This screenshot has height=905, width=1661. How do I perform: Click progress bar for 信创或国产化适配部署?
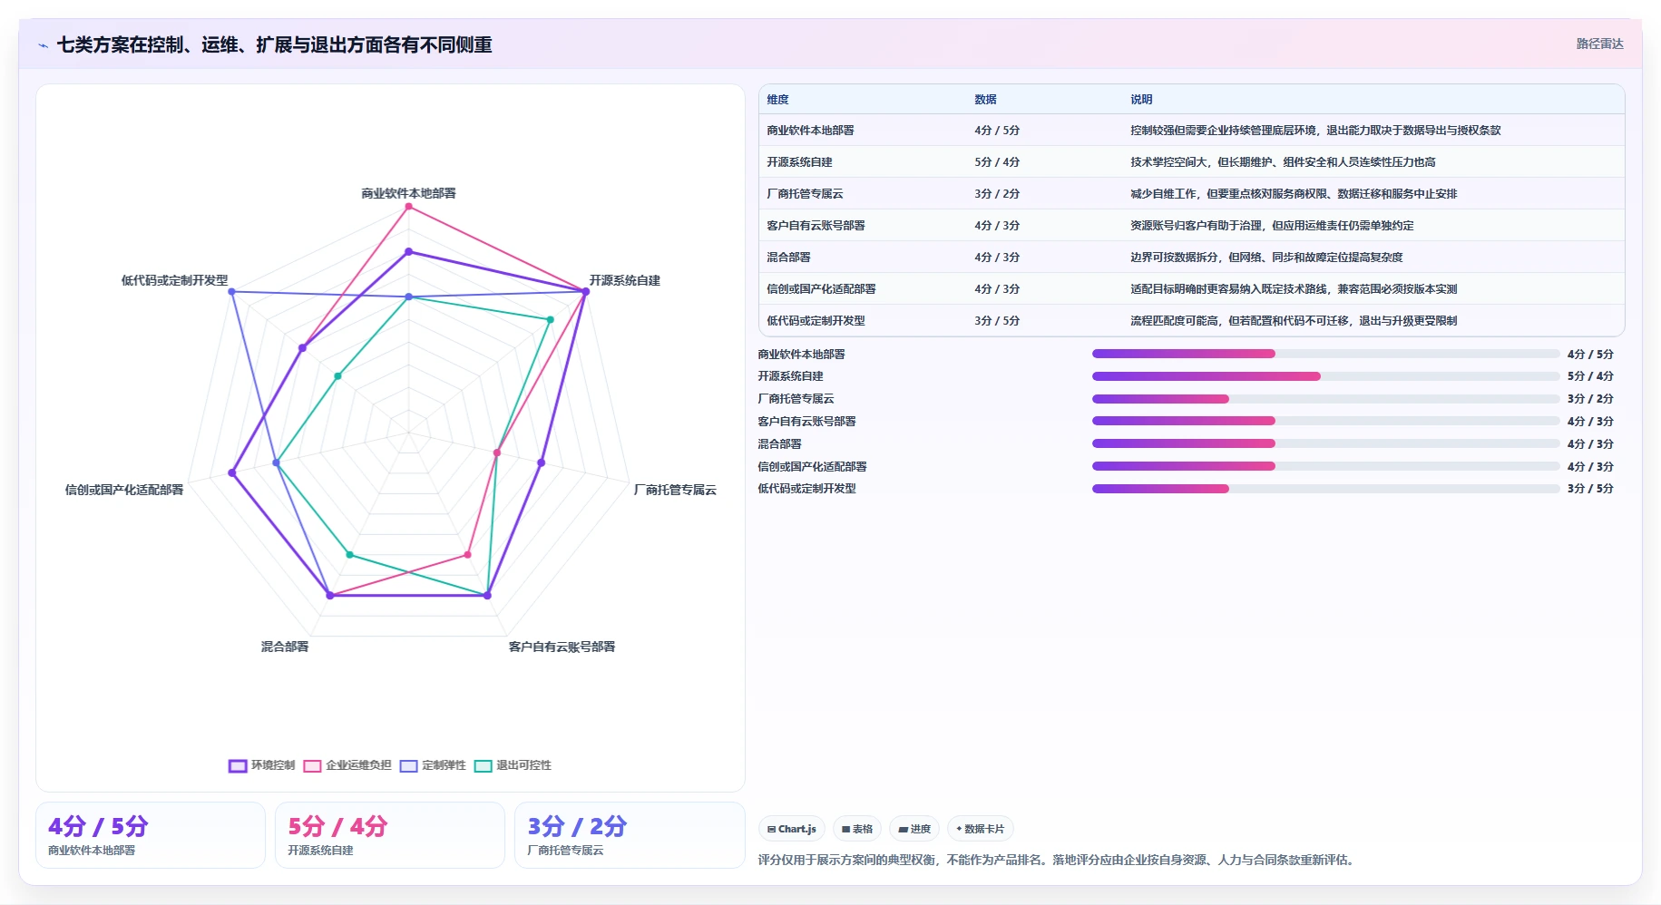[1325, 466]
